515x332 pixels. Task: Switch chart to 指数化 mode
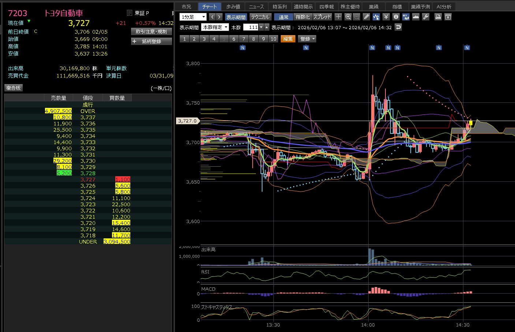(303, 17)
